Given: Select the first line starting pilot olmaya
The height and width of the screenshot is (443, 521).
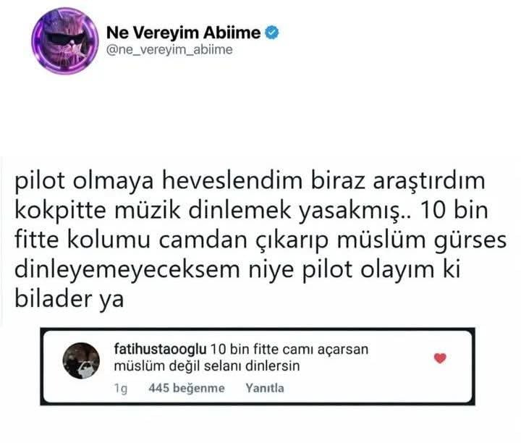Looking at the screenshot, I should point(250,182).
